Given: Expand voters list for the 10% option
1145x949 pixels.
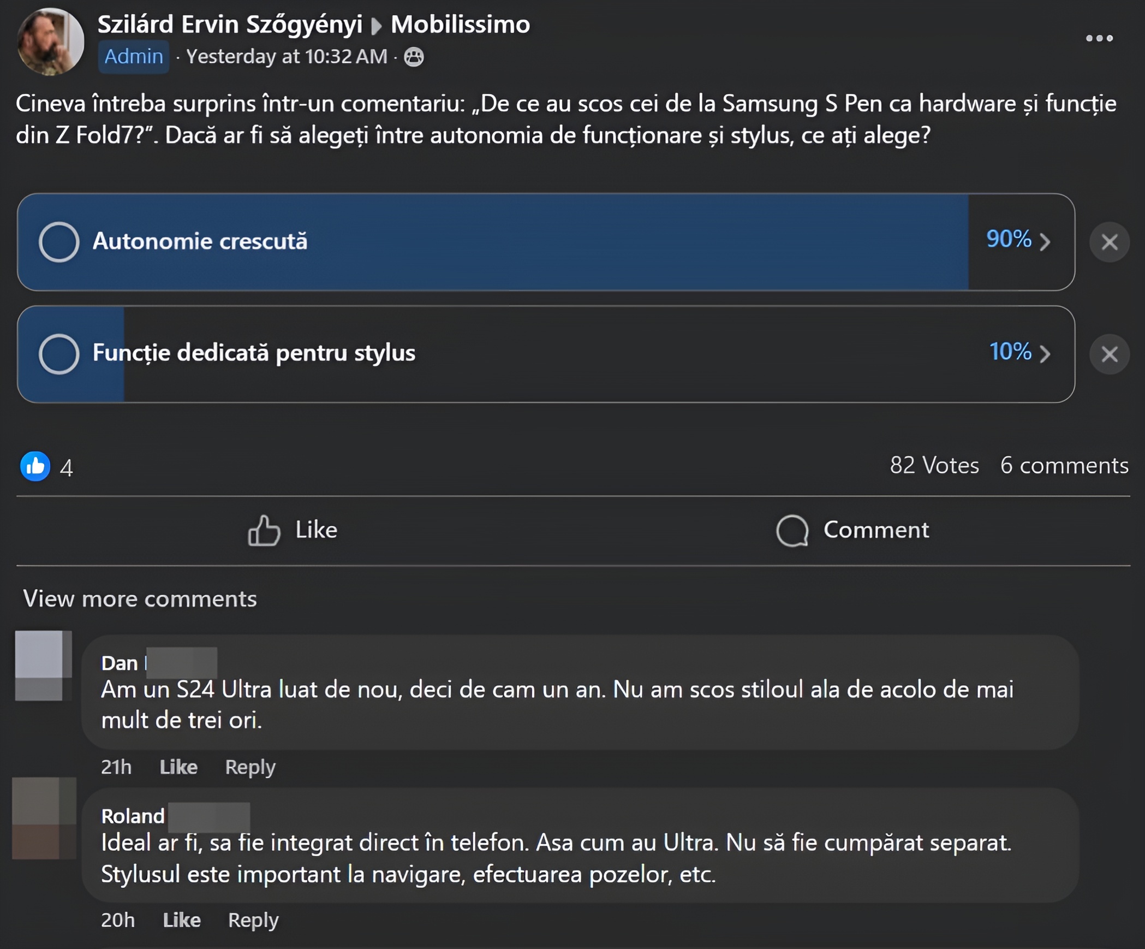Looking at the screenshot, I should 1019,352.
